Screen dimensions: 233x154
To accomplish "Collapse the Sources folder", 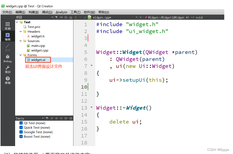I will pos(21,41).
